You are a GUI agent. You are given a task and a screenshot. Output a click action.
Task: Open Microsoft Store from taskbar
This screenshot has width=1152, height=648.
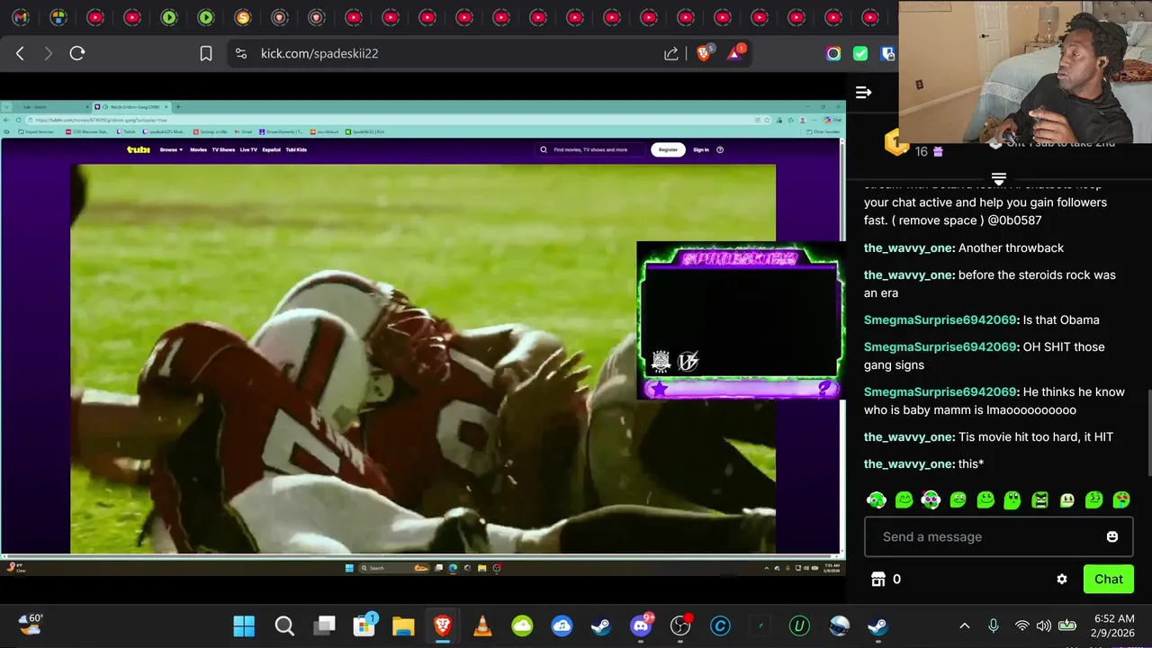click(x=364, y=625)
